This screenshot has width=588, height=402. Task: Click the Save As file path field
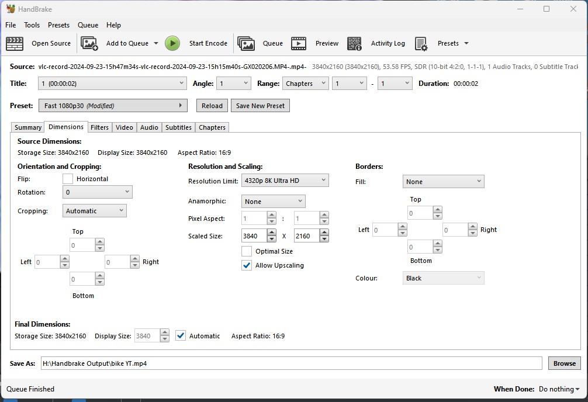(x=291, y=363)
